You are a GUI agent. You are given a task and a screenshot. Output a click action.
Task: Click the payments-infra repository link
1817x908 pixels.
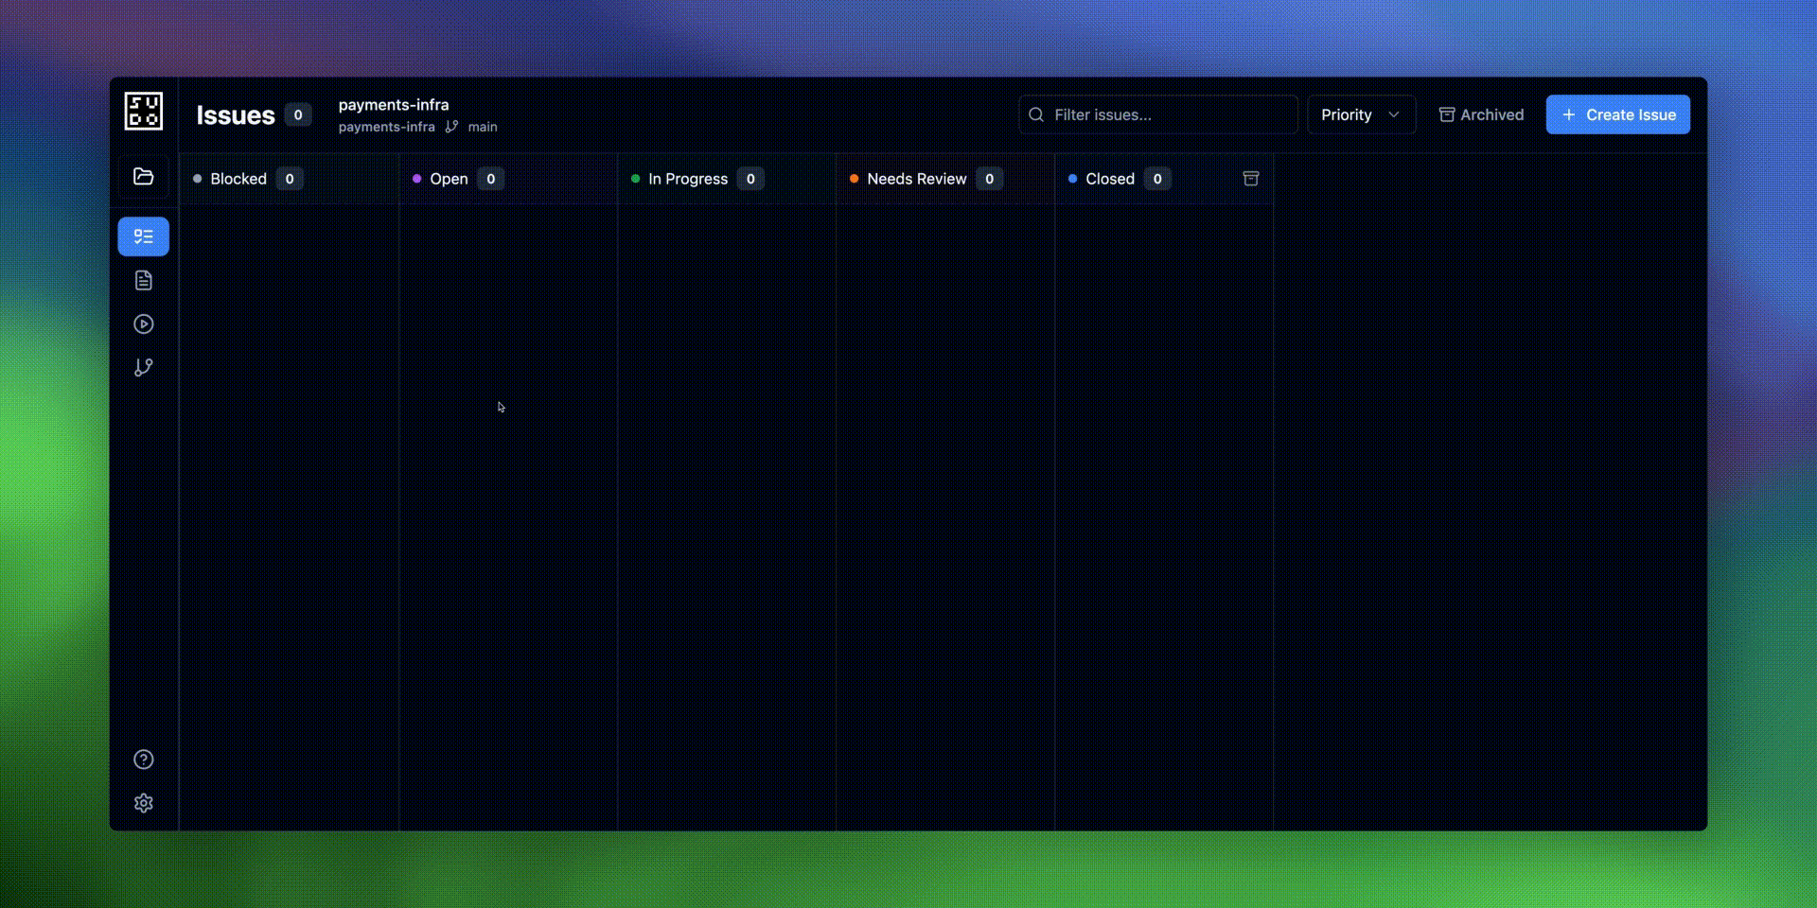(386, 127)
